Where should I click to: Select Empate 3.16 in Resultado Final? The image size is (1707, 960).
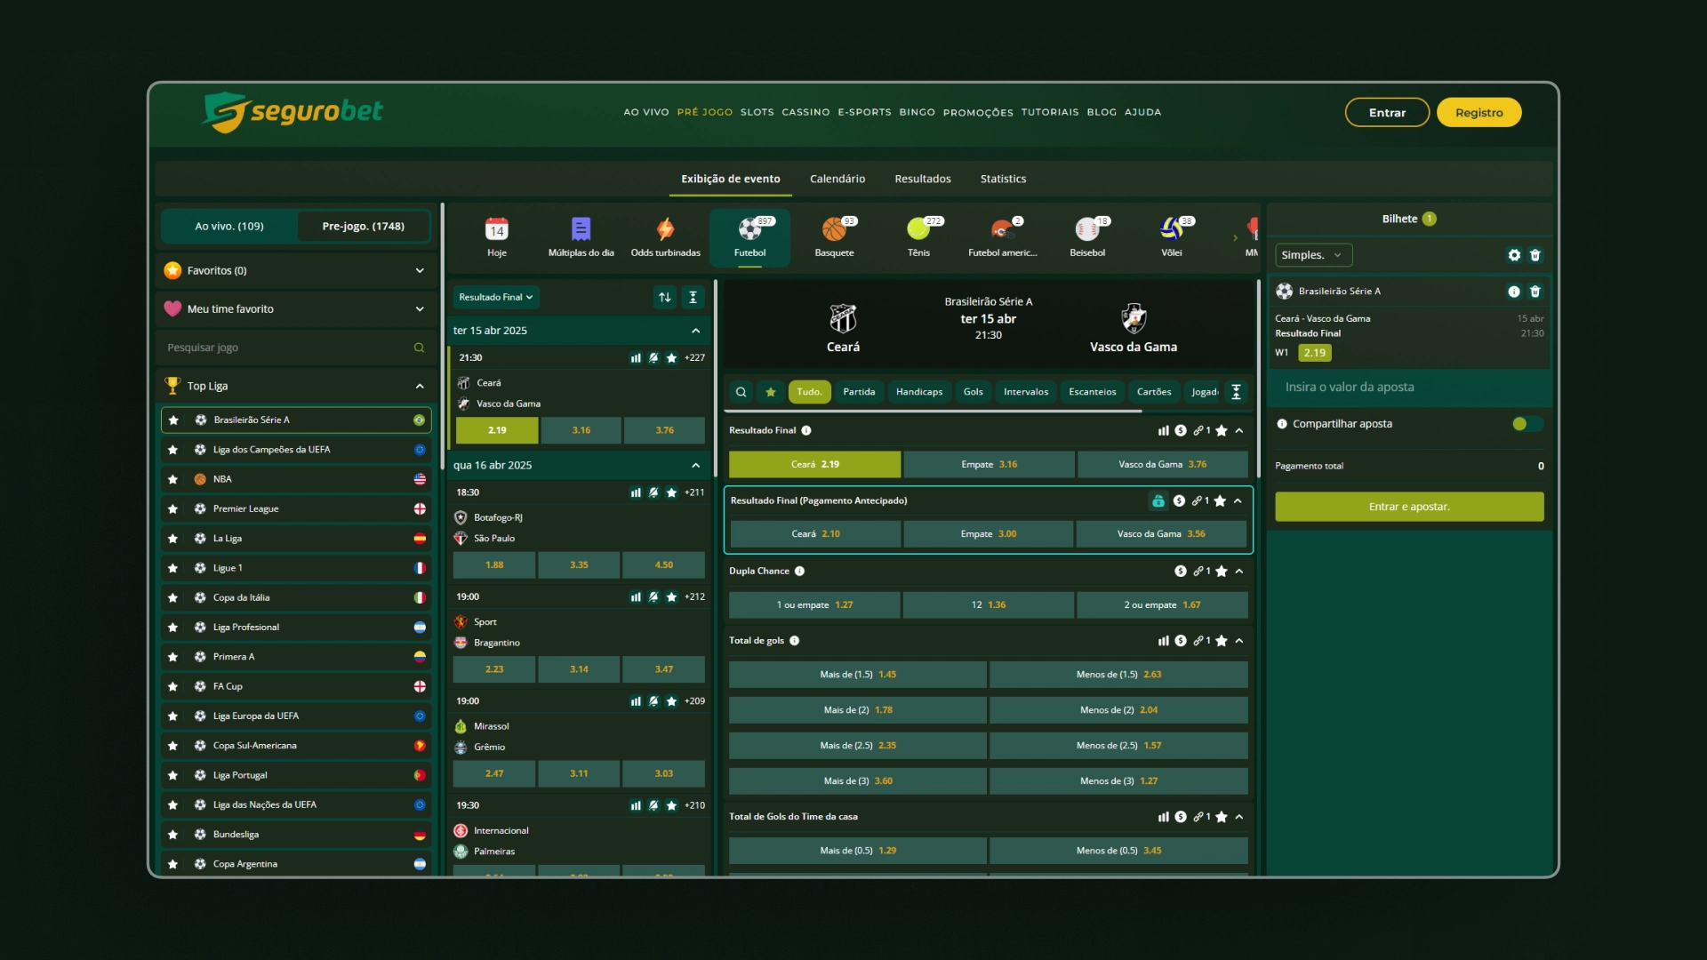coord(989,465)
